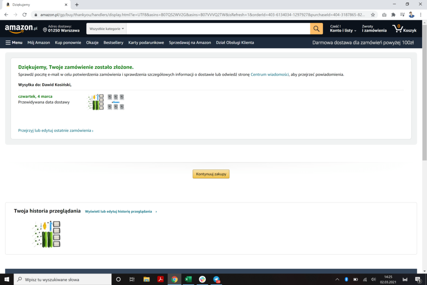Viewport: 427px width, 285px height.
Task: Click the site padlock icon
Action: point(36,15)
